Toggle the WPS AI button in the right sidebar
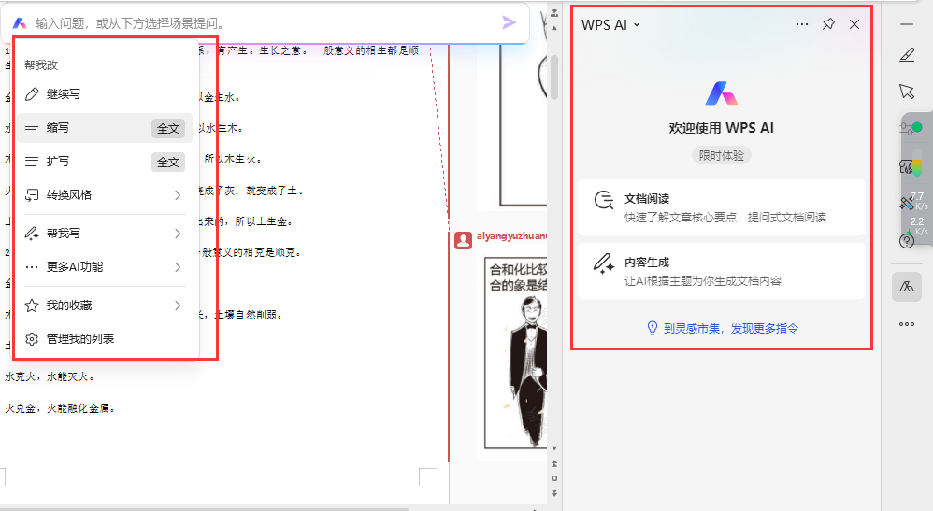Screen dimensions: 933x511 tap(907, 287)
